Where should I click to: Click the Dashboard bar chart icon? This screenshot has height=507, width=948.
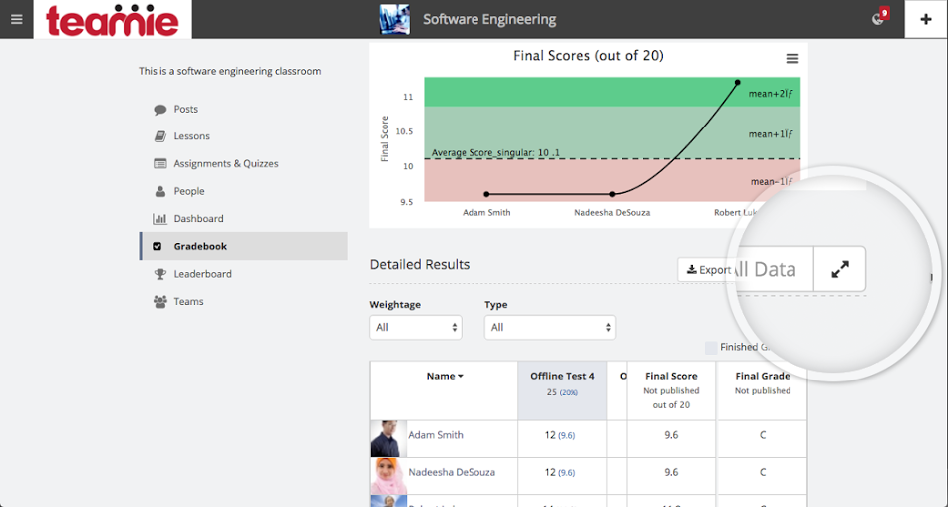coord(160,219)
